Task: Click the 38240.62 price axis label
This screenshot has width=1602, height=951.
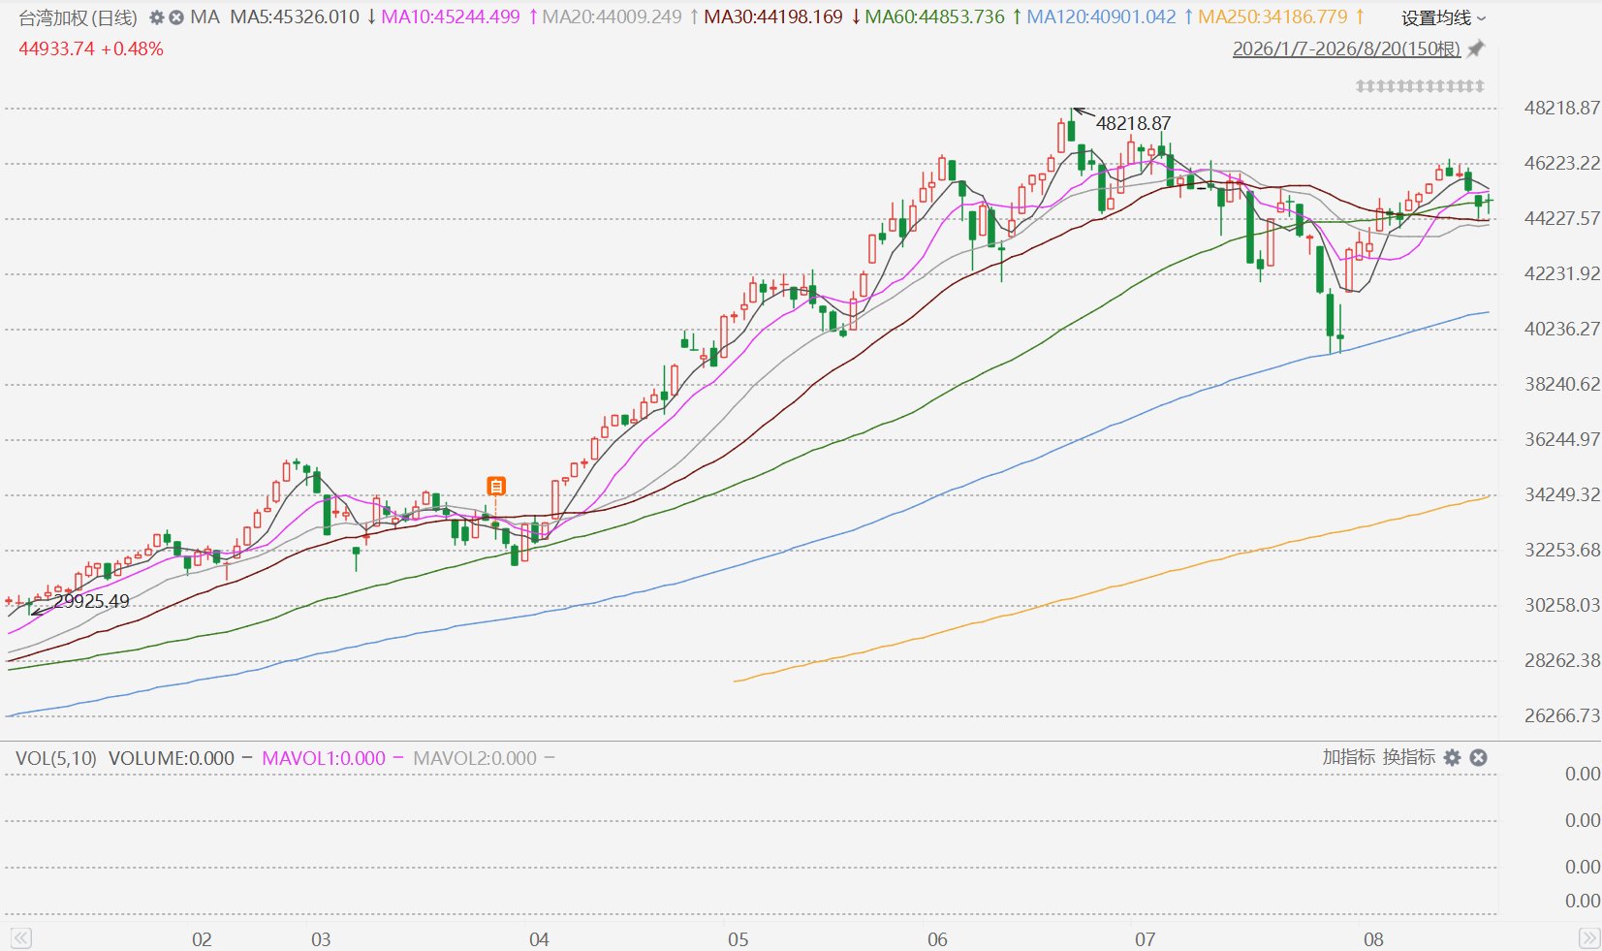Action: pyautogui.click(x=1562, y=384)
